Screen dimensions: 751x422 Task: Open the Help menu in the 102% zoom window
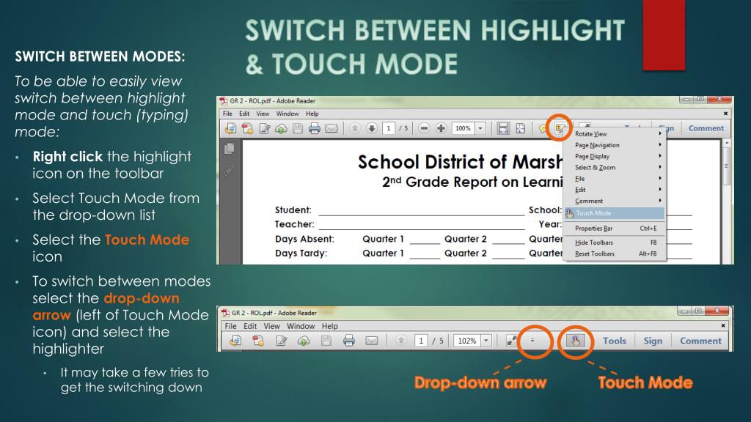coord(329,326)
